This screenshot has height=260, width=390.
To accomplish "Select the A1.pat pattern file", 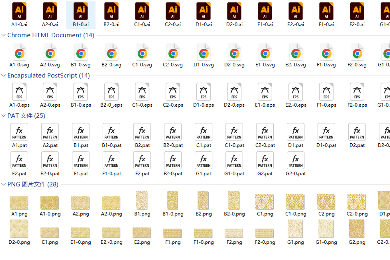I will coord(19,136).
